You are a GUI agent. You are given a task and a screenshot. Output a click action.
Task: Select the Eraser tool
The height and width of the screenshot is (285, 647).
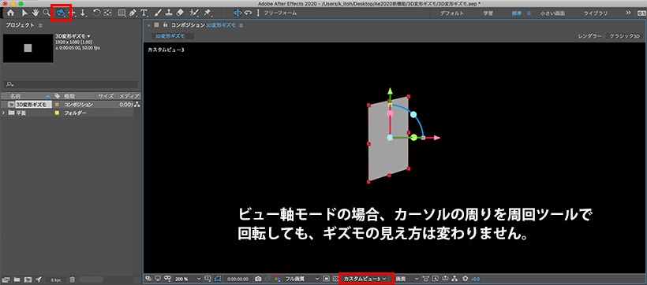[179, 13]
